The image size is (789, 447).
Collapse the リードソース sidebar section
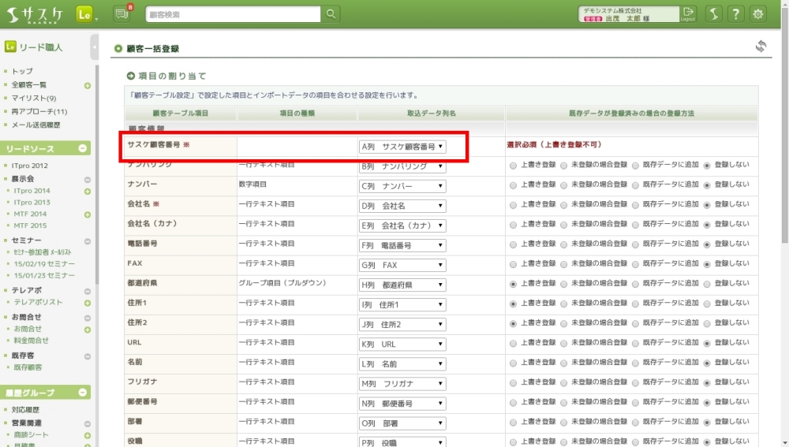(83, 149)
